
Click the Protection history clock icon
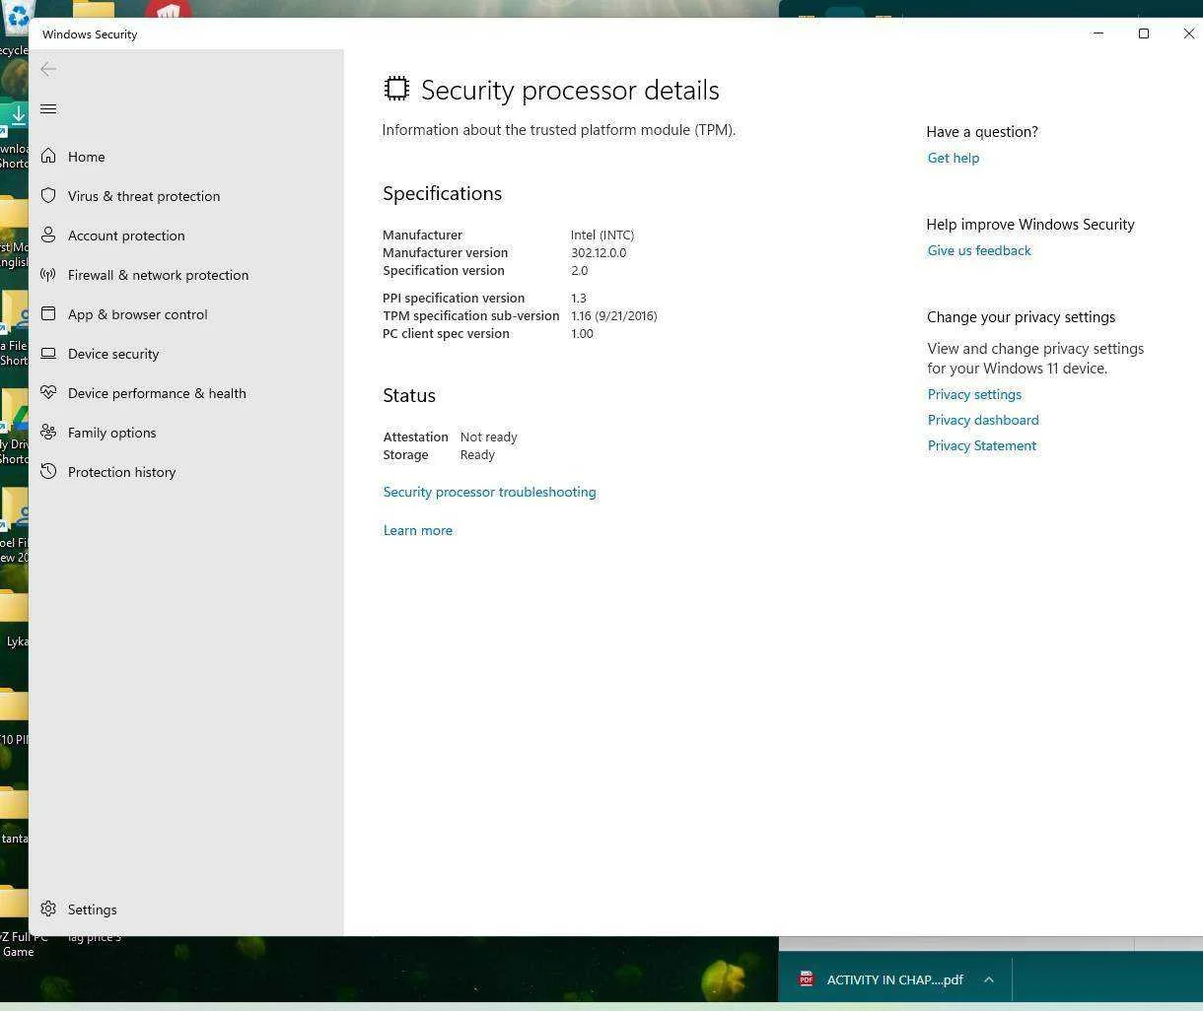(48, 472)
